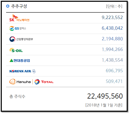Select the share count 6,438,042
The image size is (130, 114).
click(112, 28)
